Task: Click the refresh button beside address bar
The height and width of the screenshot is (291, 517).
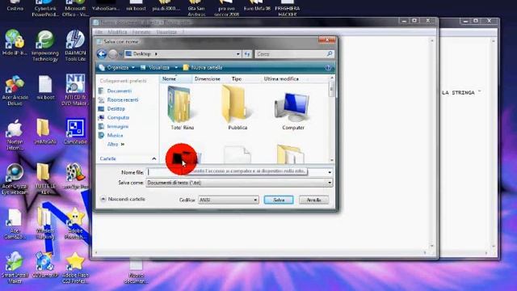Action: pos(247,54)
